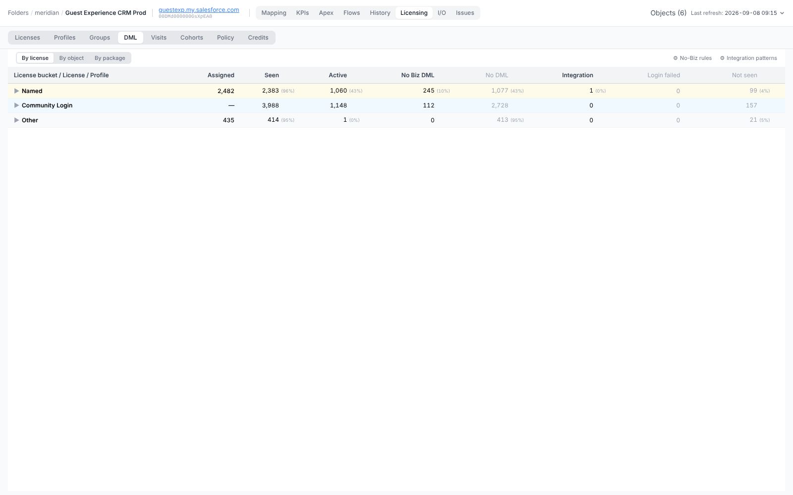The width and height of the screenshot is (793, 495).
Task: Open the Policy sub-tab
Action: [226, 38]
